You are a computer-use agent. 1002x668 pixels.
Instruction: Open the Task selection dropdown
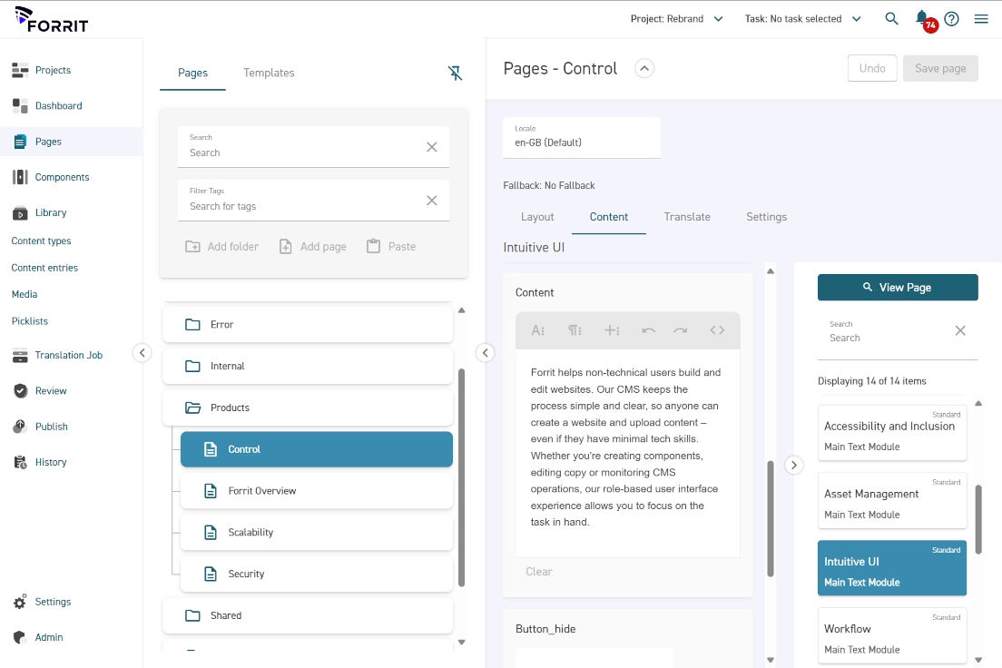tap(802, 17)
